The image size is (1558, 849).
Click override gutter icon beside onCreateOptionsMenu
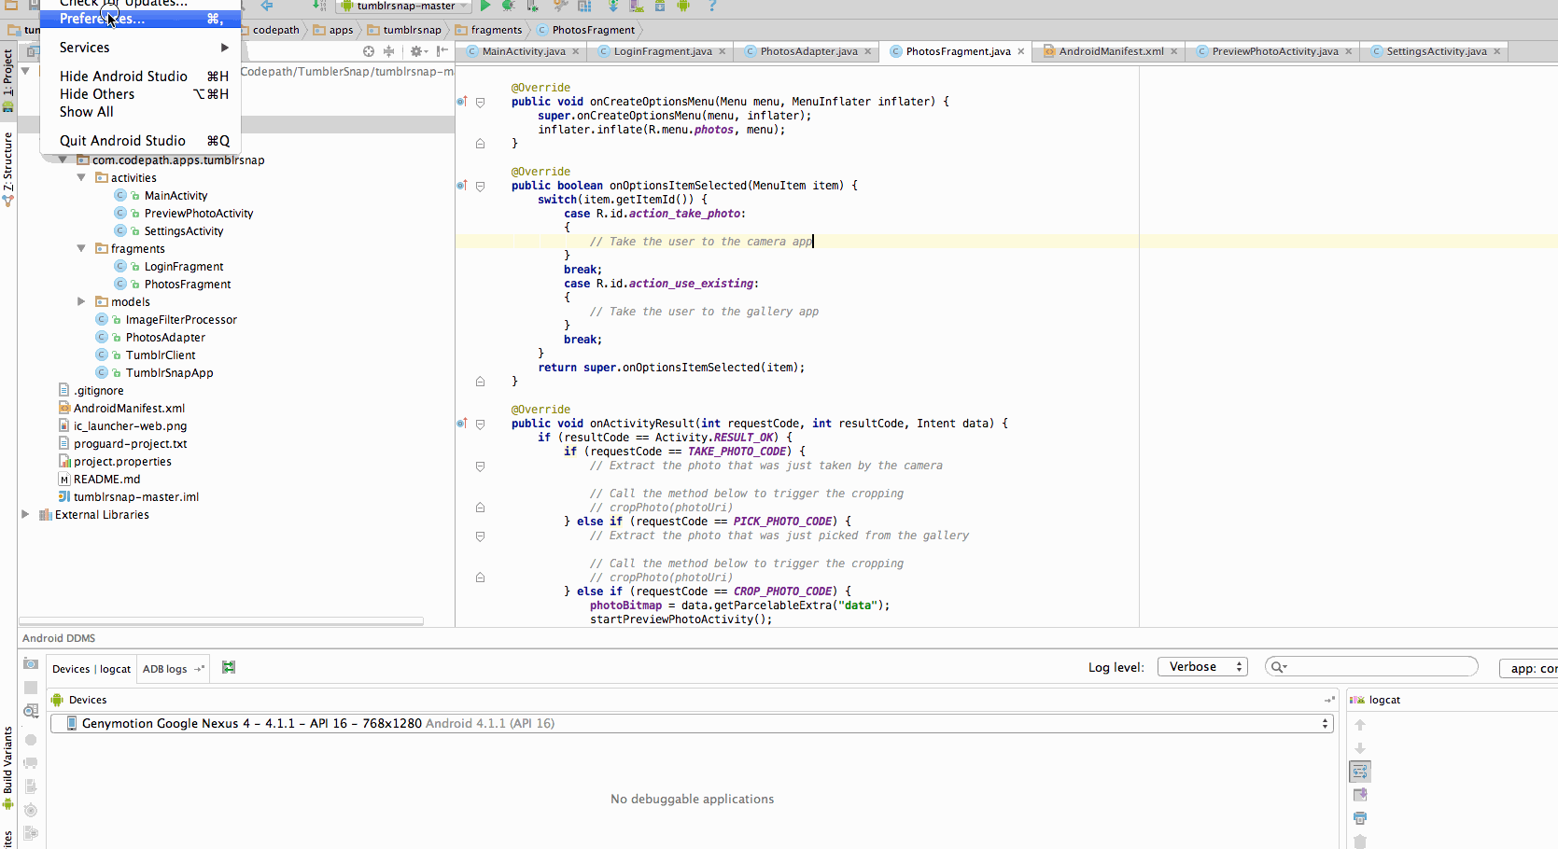click(461, 102)
